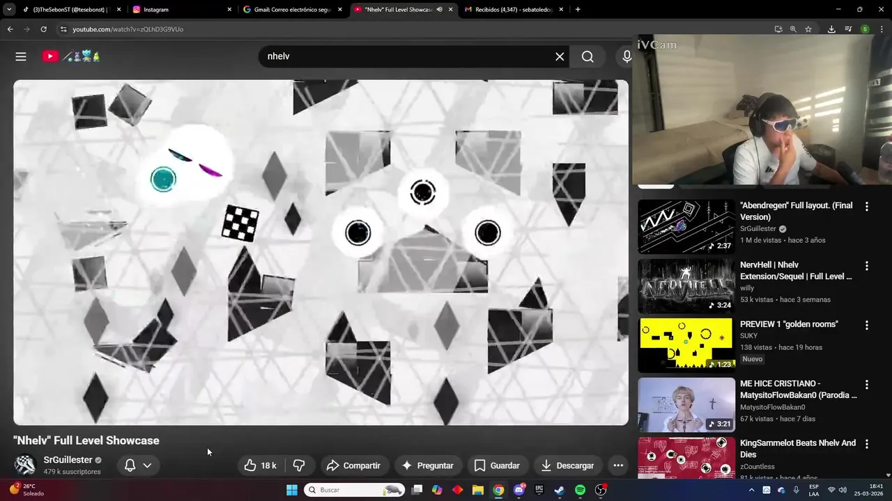Image resolution: width=892 pixels, height=501 pixels.
Task: Click the Compartir button
Action: pyautogui.click(x=353, y=466)
